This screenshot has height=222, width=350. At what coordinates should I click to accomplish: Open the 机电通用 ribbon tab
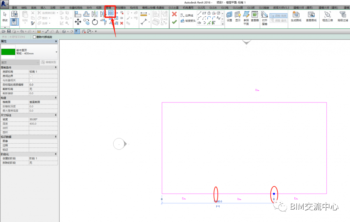(188, 8)
